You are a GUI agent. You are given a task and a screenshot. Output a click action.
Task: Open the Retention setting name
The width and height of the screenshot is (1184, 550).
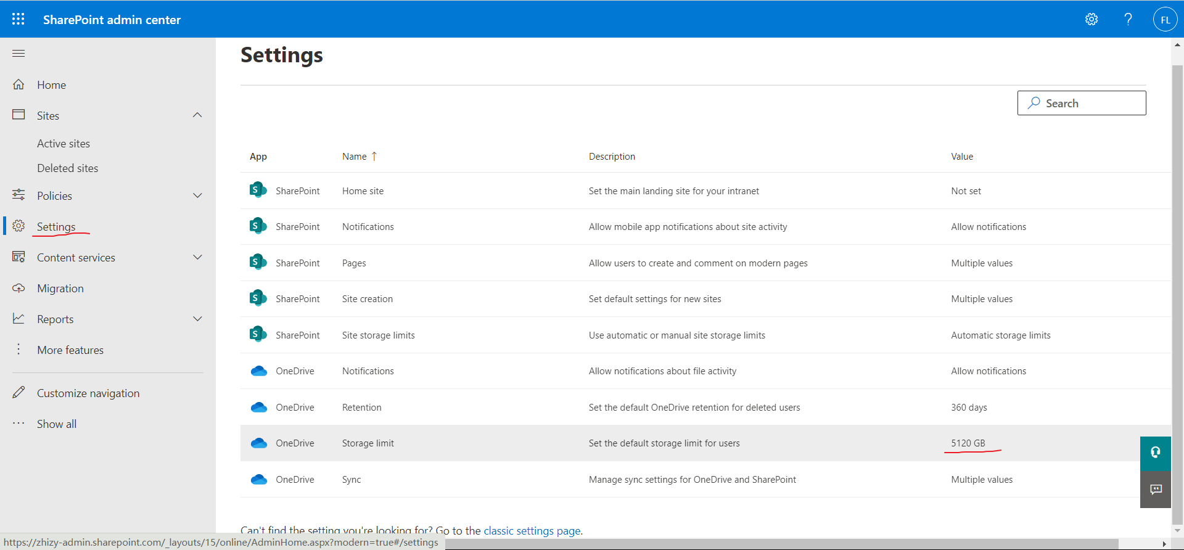361,408
